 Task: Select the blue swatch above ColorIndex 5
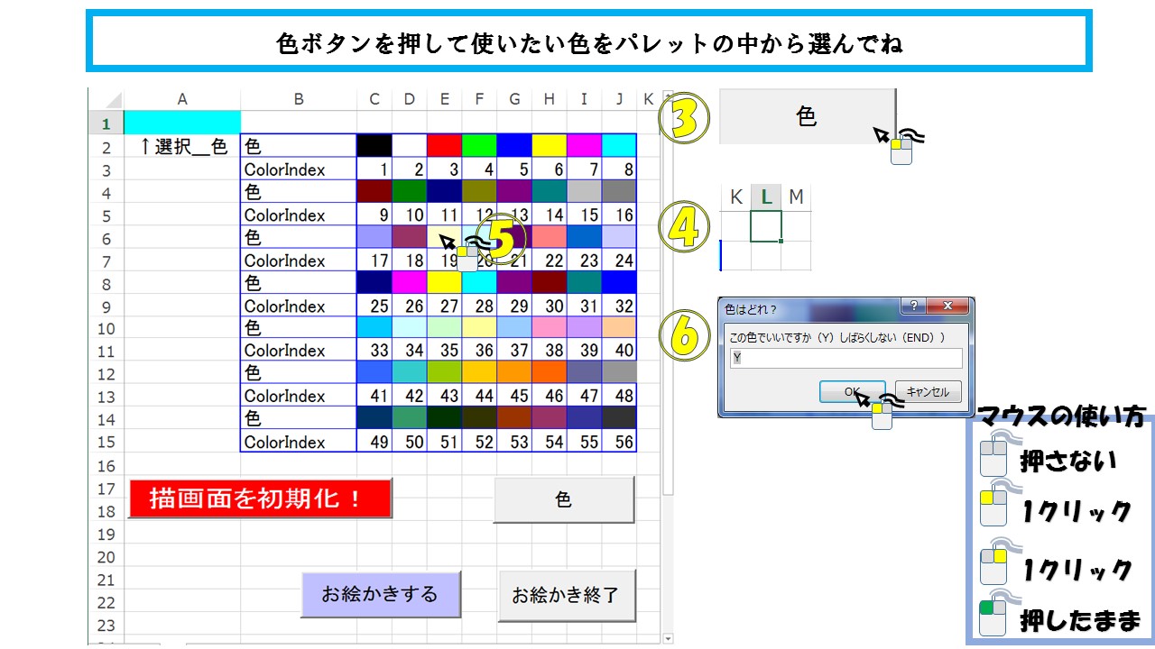(514, 145)
